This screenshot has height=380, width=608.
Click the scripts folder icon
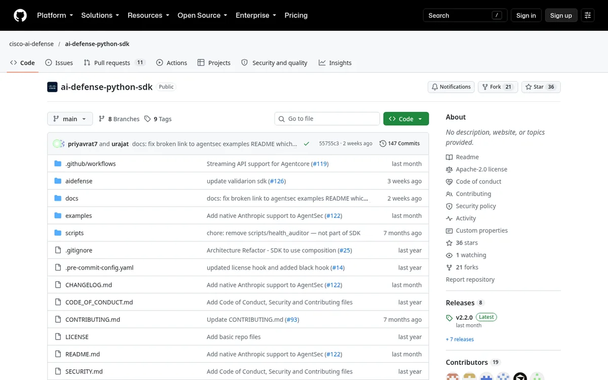(58, 233)
